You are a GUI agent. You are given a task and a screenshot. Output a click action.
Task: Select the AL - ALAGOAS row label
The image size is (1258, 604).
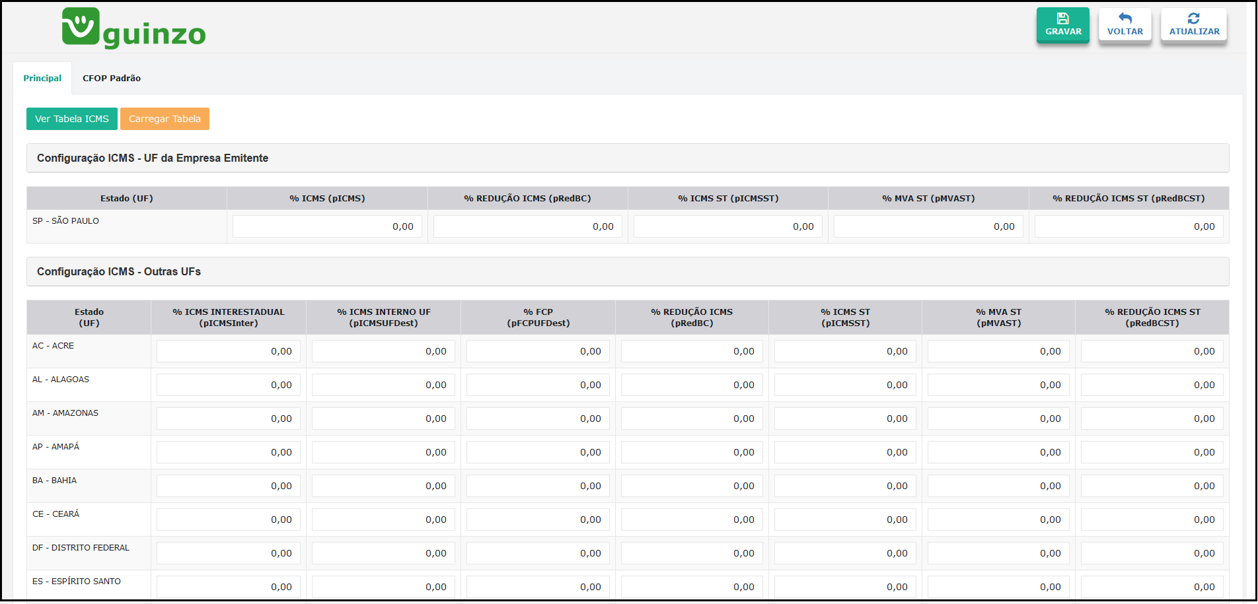(61, 380)
